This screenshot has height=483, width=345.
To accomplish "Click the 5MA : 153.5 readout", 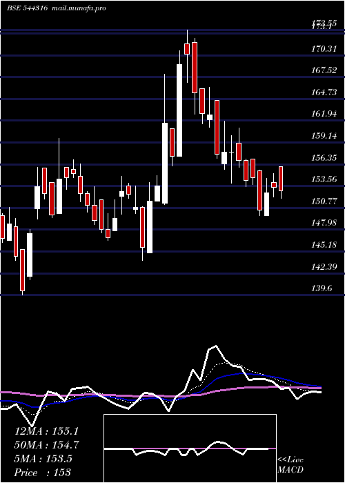I will (x=43, y=459).
